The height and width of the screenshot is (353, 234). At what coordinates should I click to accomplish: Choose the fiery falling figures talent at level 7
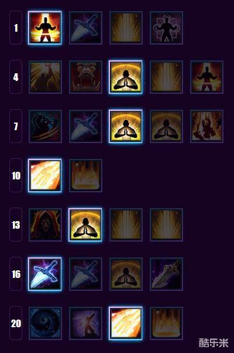coord(207,126)
